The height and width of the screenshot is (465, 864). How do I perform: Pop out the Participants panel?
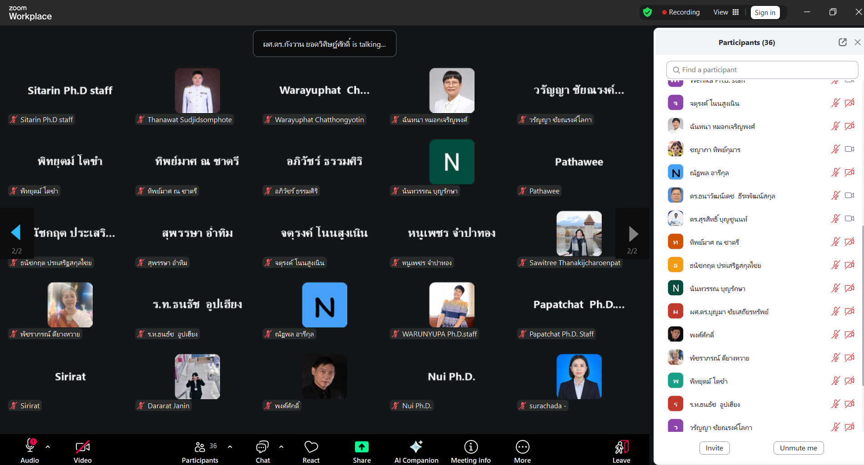(842, 42)
